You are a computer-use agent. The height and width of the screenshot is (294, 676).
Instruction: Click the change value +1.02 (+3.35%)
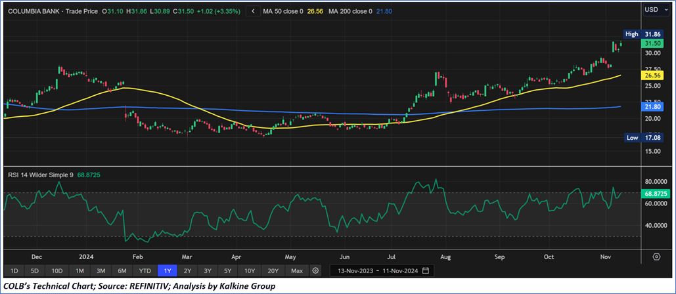pos(218,12)
